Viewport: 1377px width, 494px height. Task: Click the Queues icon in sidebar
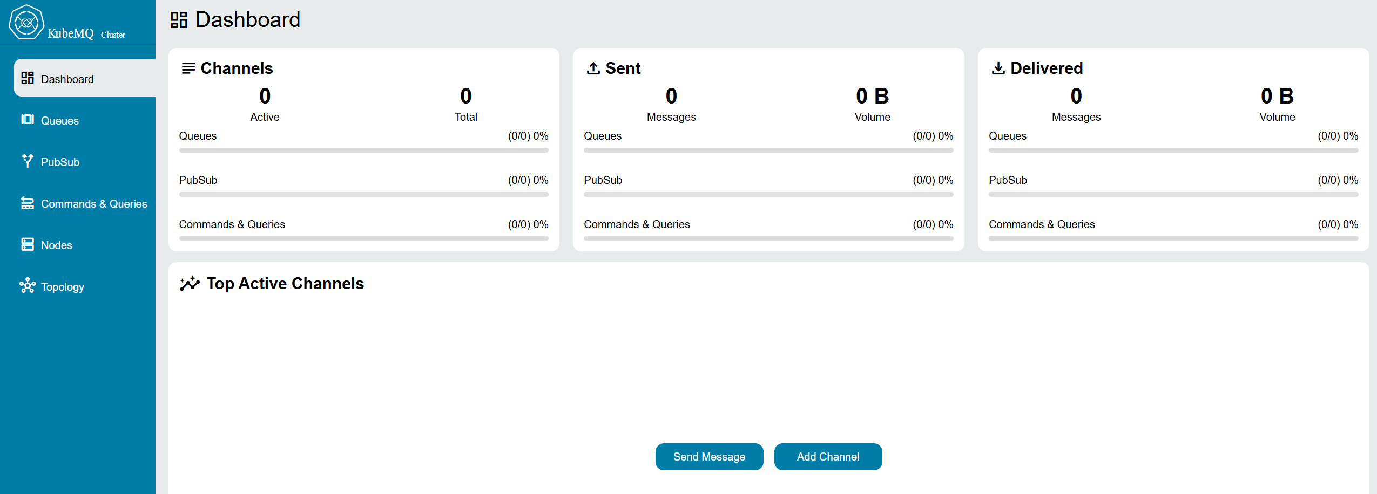[x=28, y=120]
